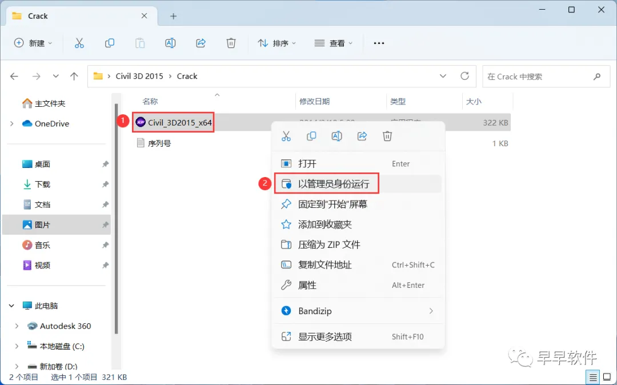Go forward with the right arrow
The image size is (617, 385).
(36, 77)
